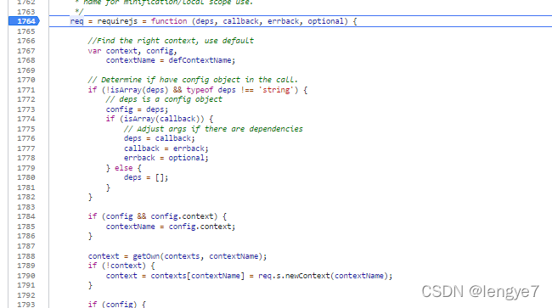Click 'deps = callback;' on line 1776
The image size is (552, 308).
159,138
